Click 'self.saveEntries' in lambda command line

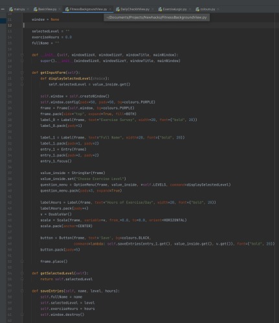pyautogui.click(x=124, y=244)
